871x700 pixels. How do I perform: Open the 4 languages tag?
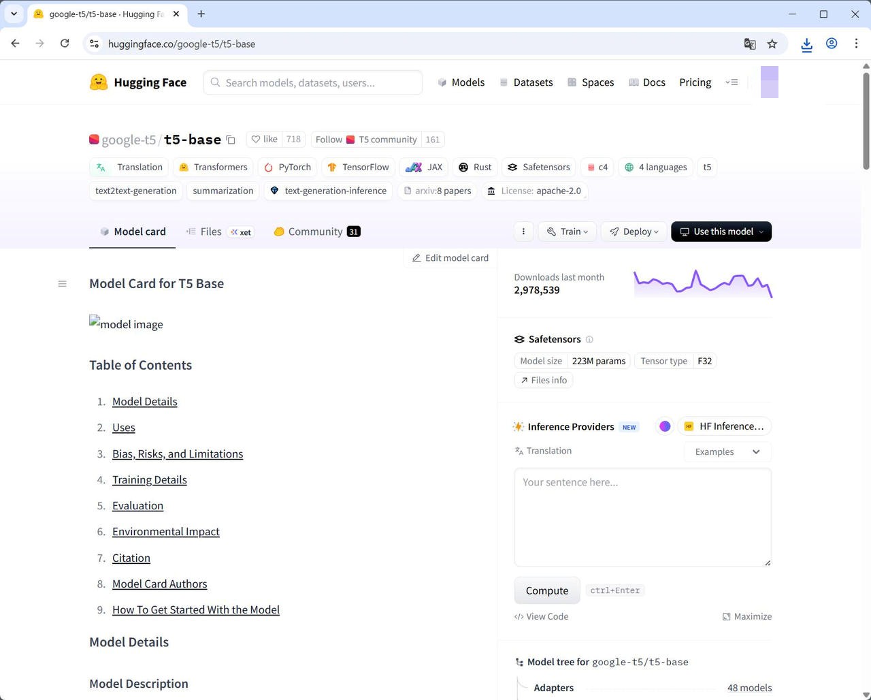[x=656, y=167]
